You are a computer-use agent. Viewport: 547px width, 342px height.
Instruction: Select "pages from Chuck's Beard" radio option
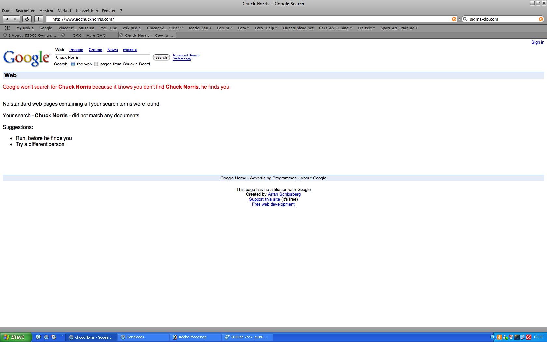(96, 64)
